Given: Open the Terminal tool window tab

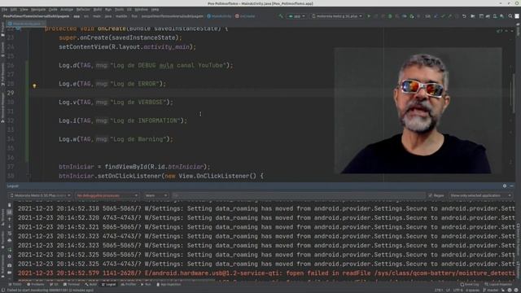Looking at the screenshot, I should pos(72,285).
